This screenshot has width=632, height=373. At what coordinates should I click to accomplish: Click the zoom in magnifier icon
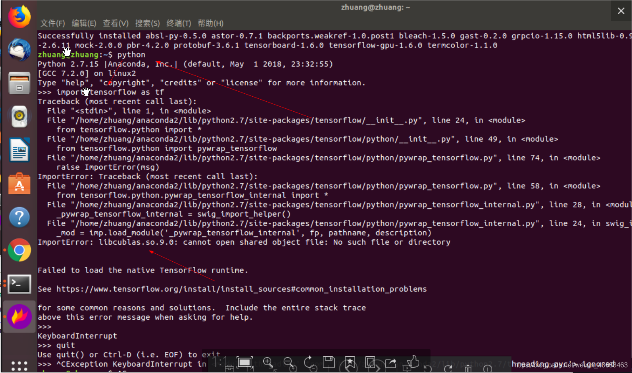268,363
